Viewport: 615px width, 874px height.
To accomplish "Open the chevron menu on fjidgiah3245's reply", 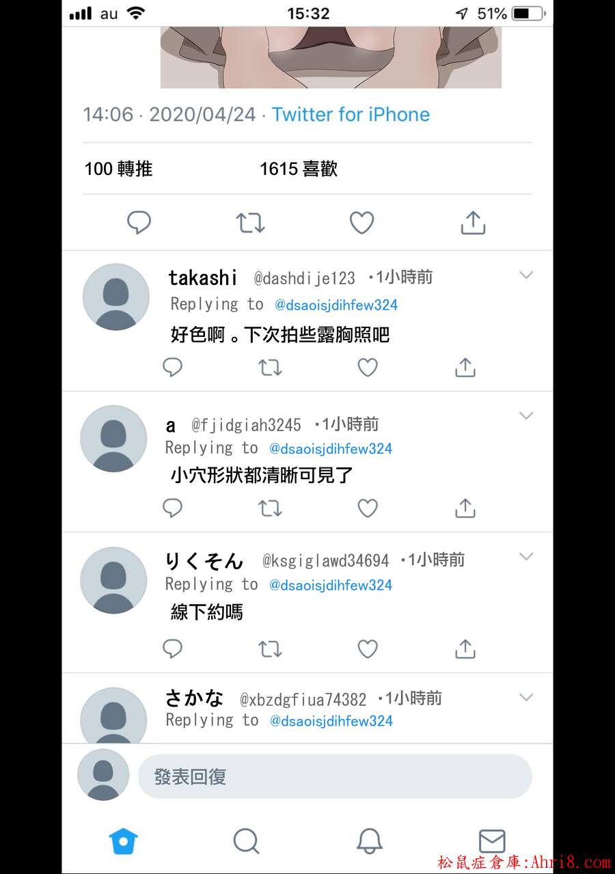I will [525, 415].
